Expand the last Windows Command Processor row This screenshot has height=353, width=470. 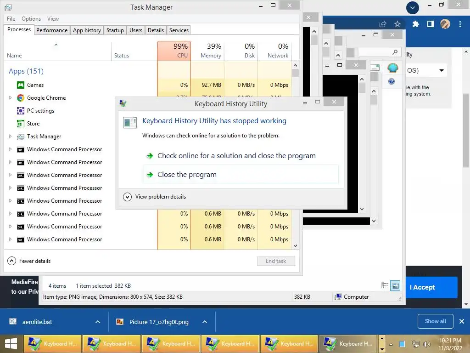10,239
